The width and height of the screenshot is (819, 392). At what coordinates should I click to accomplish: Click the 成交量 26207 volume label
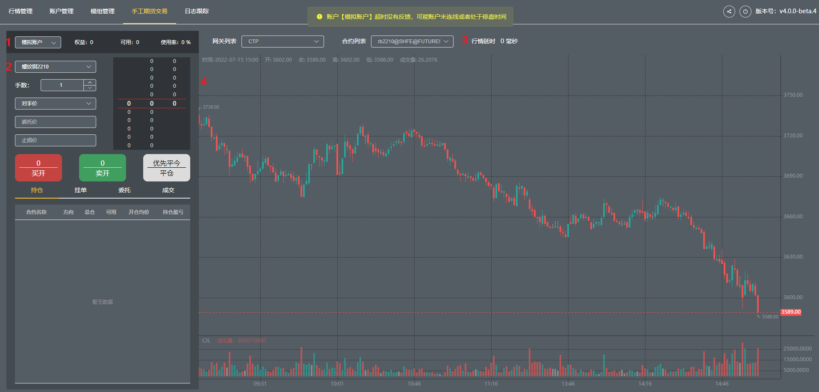(x=242, y=341)
